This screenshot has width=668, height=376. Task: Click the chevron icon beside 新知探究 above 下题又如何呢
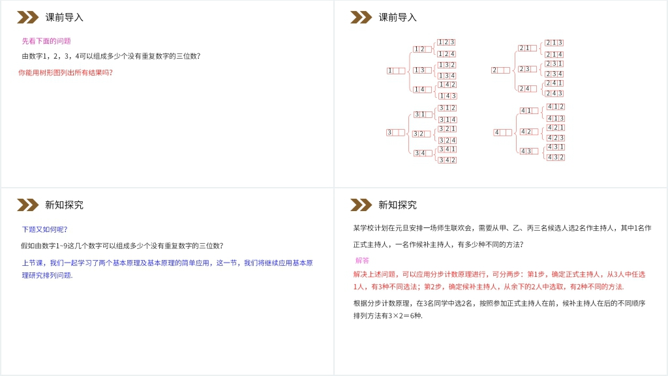[x=27, y=205]
